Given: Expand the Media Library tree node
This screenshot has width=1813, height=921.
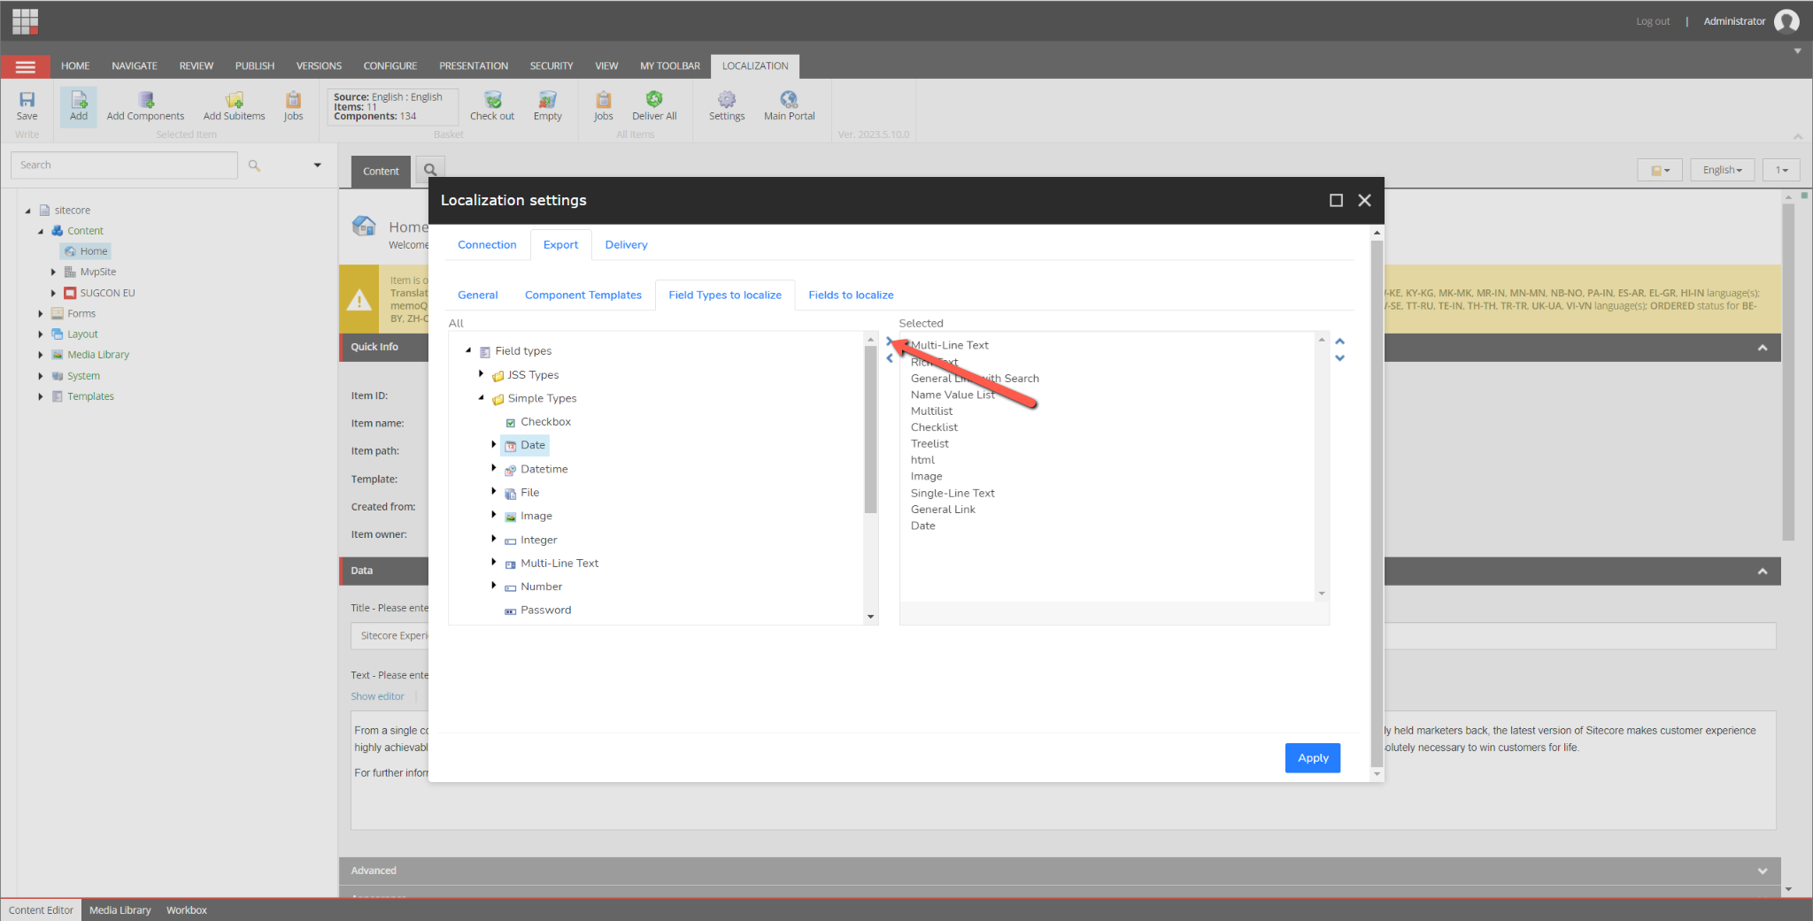Looking at the screenshot, I should tap(41, 355).
